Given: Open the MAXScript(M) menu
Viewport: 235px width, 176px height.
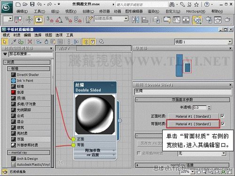Looking at the screenshot, I should (x=196, y=11).
